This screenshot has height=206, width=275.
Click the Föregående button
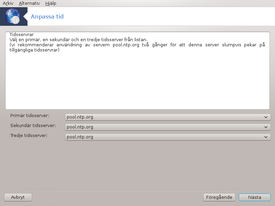[219, 197]
